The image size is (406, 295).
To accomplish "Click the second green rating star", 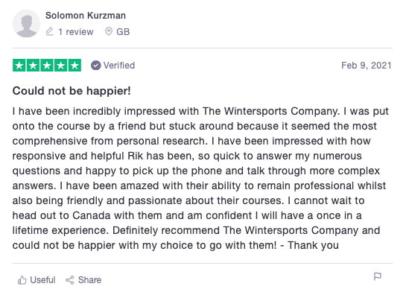I will click(x=33, y=66).
